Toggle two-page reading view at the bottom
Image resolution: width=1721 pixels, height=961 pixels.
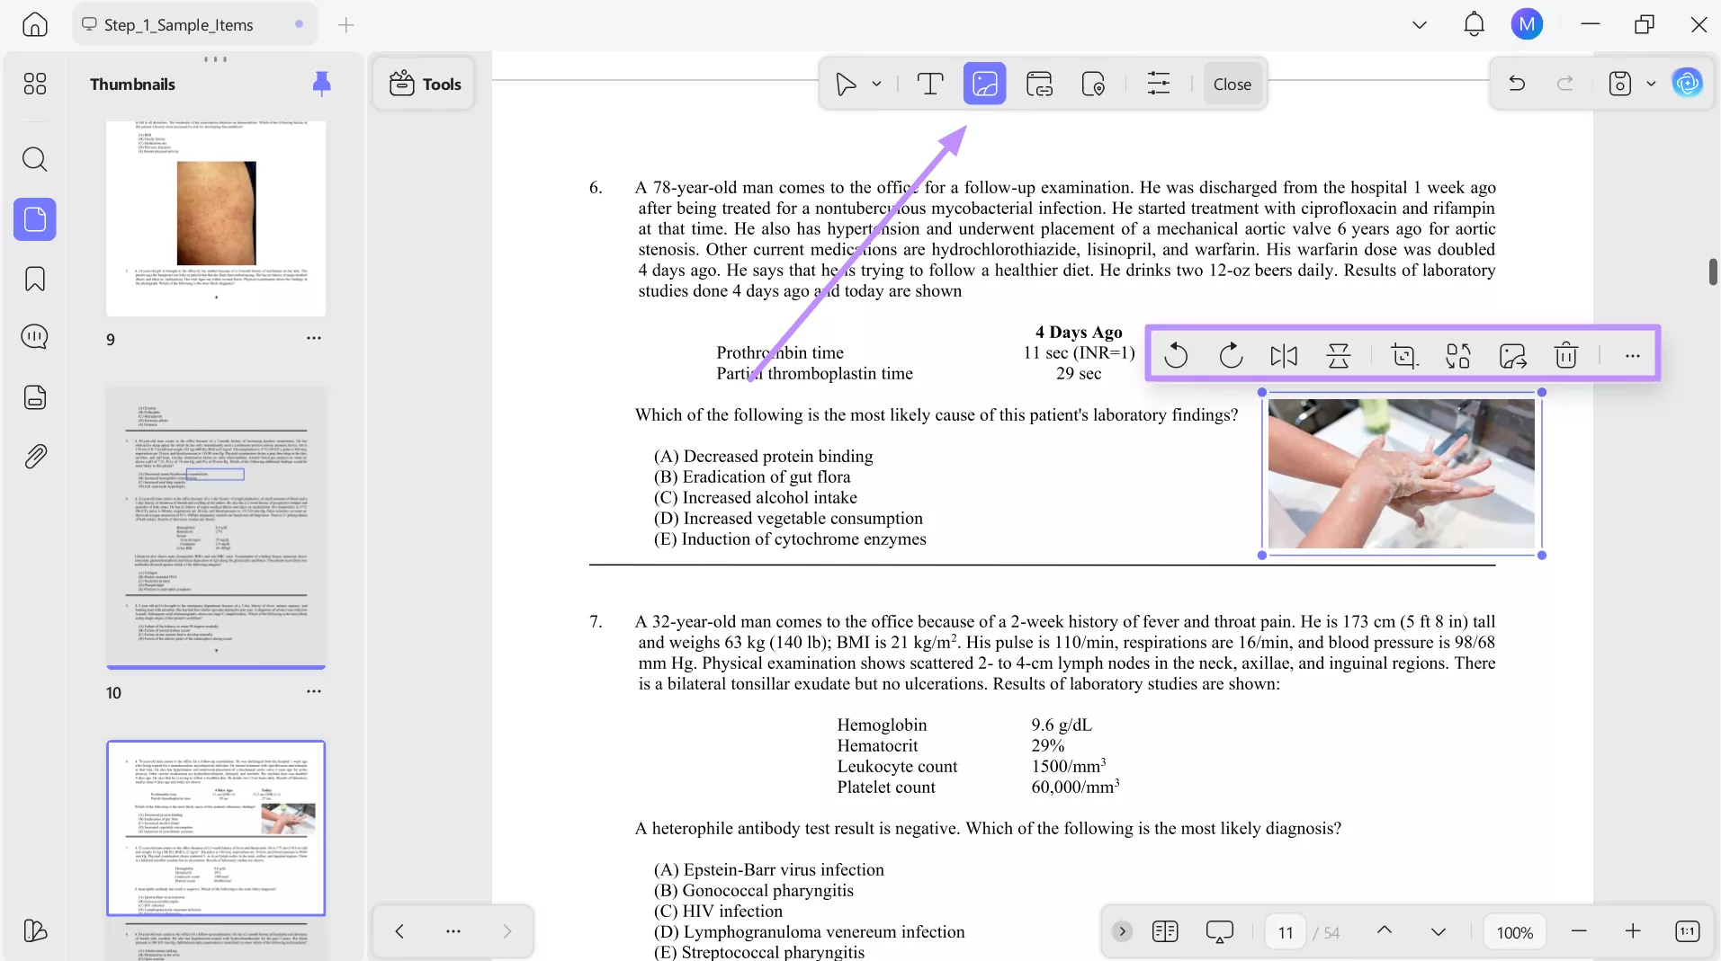click(1165, 931)
